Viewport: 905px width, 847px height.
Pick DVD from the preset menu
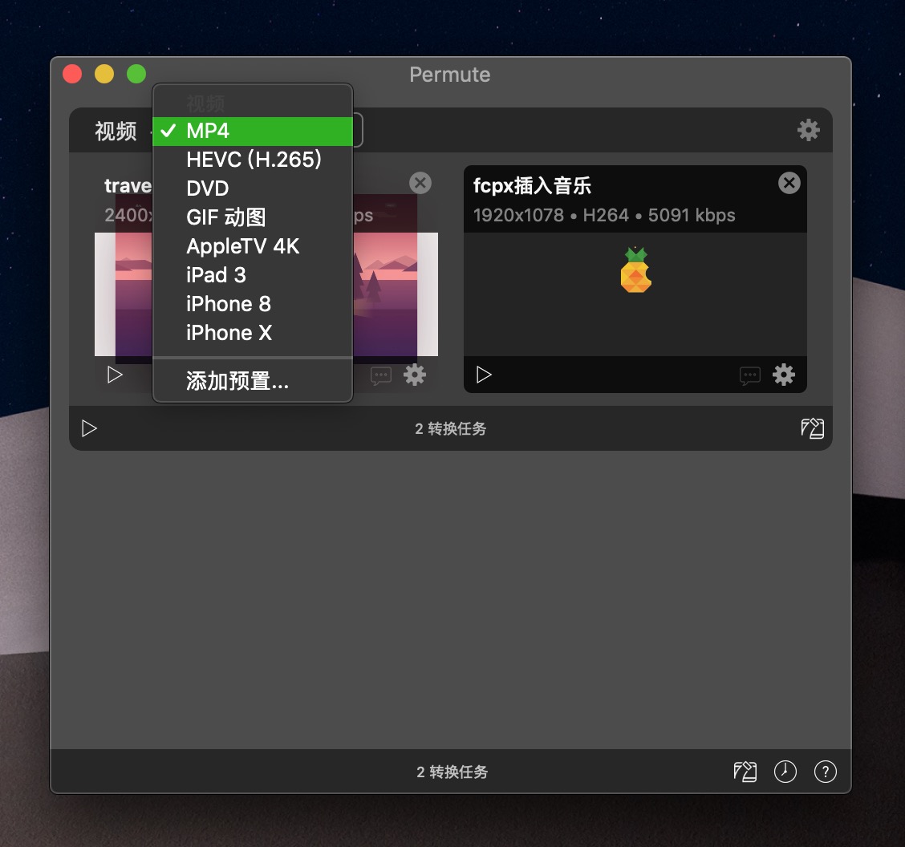point(253,188)
